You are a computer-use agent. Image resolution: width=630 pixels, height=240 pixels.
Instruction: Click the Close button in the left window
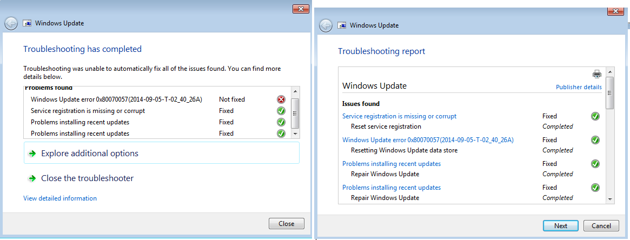287,224
